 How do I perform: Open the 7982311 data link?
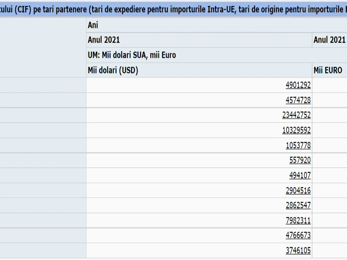tap(298, 221)
